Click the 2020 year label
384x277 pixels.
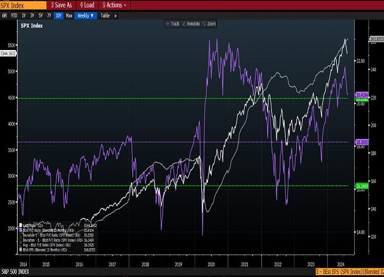[211, 264]
